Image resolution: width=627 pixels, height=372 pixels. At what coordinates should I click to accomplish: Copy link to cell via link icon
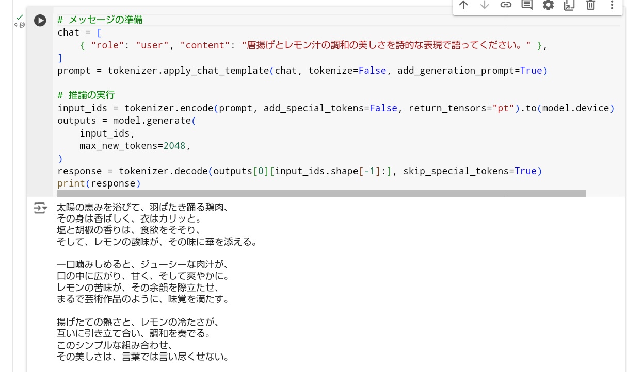tap(506, 5)
